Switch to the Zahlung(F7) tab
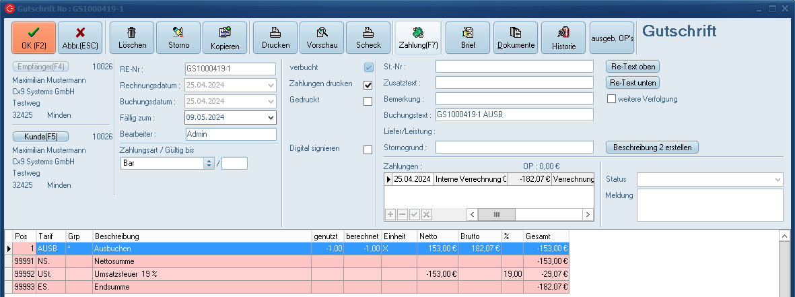 [x=418, y=38]
